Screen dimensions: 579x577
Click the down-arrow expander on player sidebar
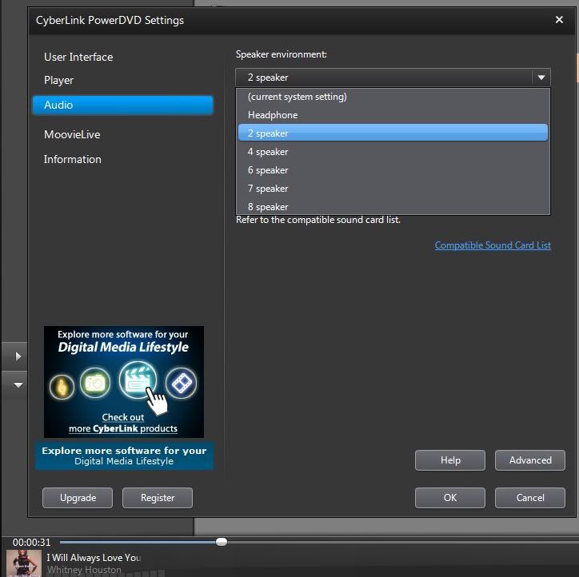18,385
